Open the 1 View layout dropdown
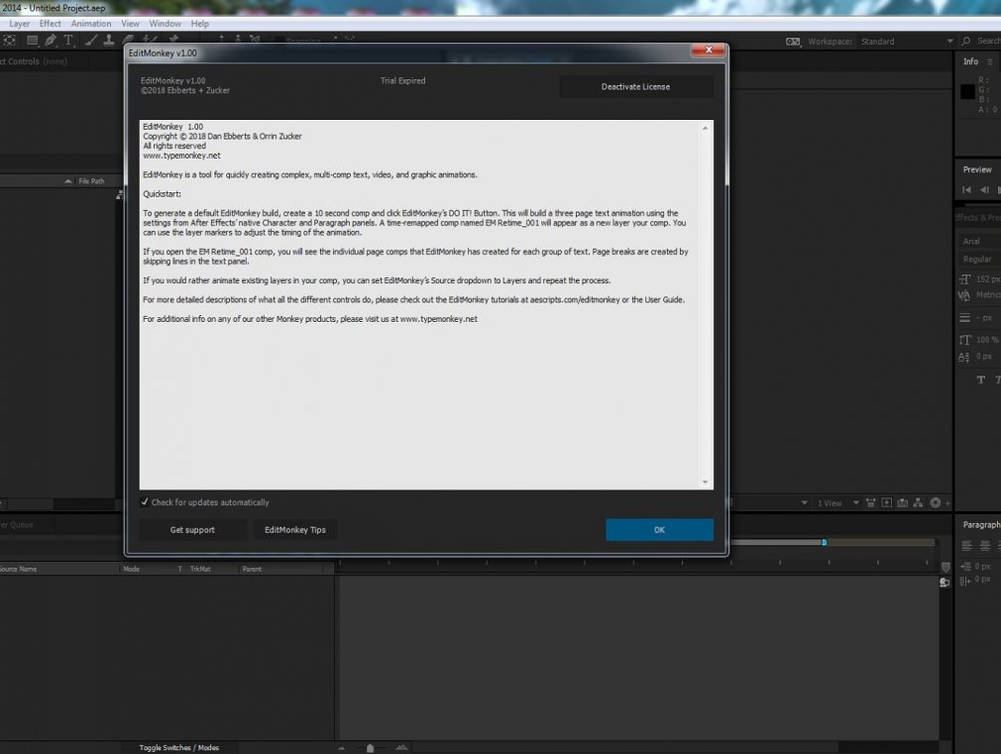The height and width of the screenshot is (754, 1001). [838, 503]
